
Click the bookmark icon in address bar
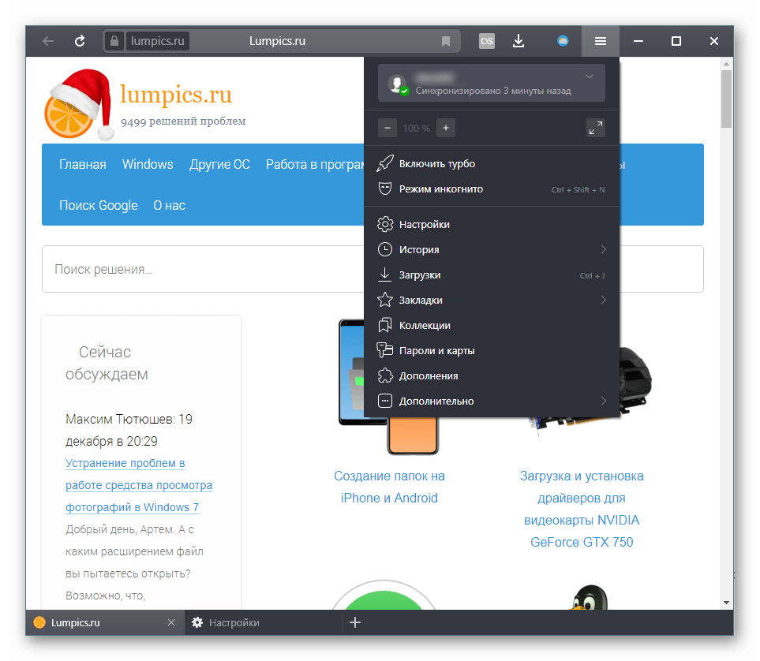click(x=446, y=41)
